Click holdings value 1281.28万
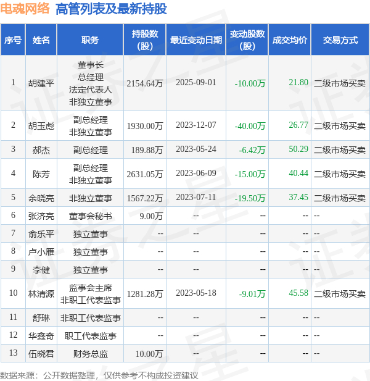 click(144, 294)
